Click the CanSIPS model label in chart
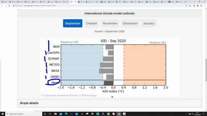207x116 pixels. point(53,53)
